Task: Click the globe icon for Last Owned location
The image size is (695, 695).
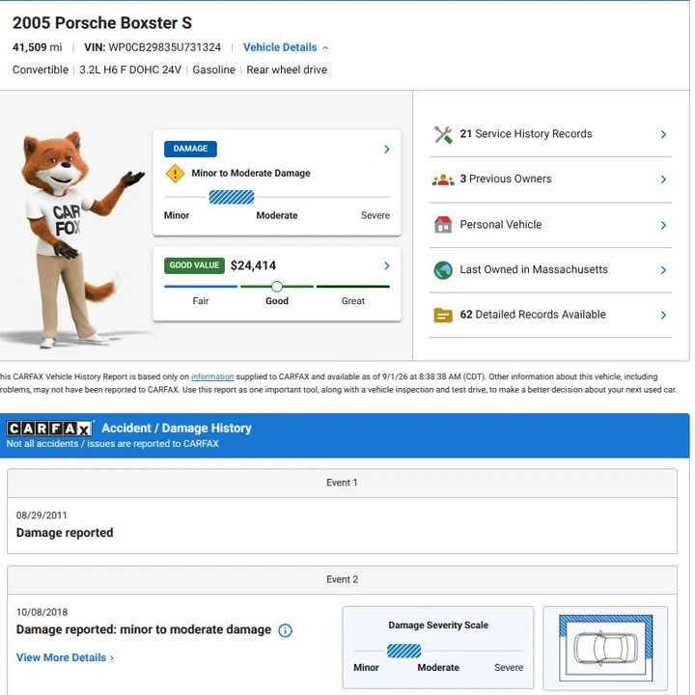Action: (x=443, y=270)
